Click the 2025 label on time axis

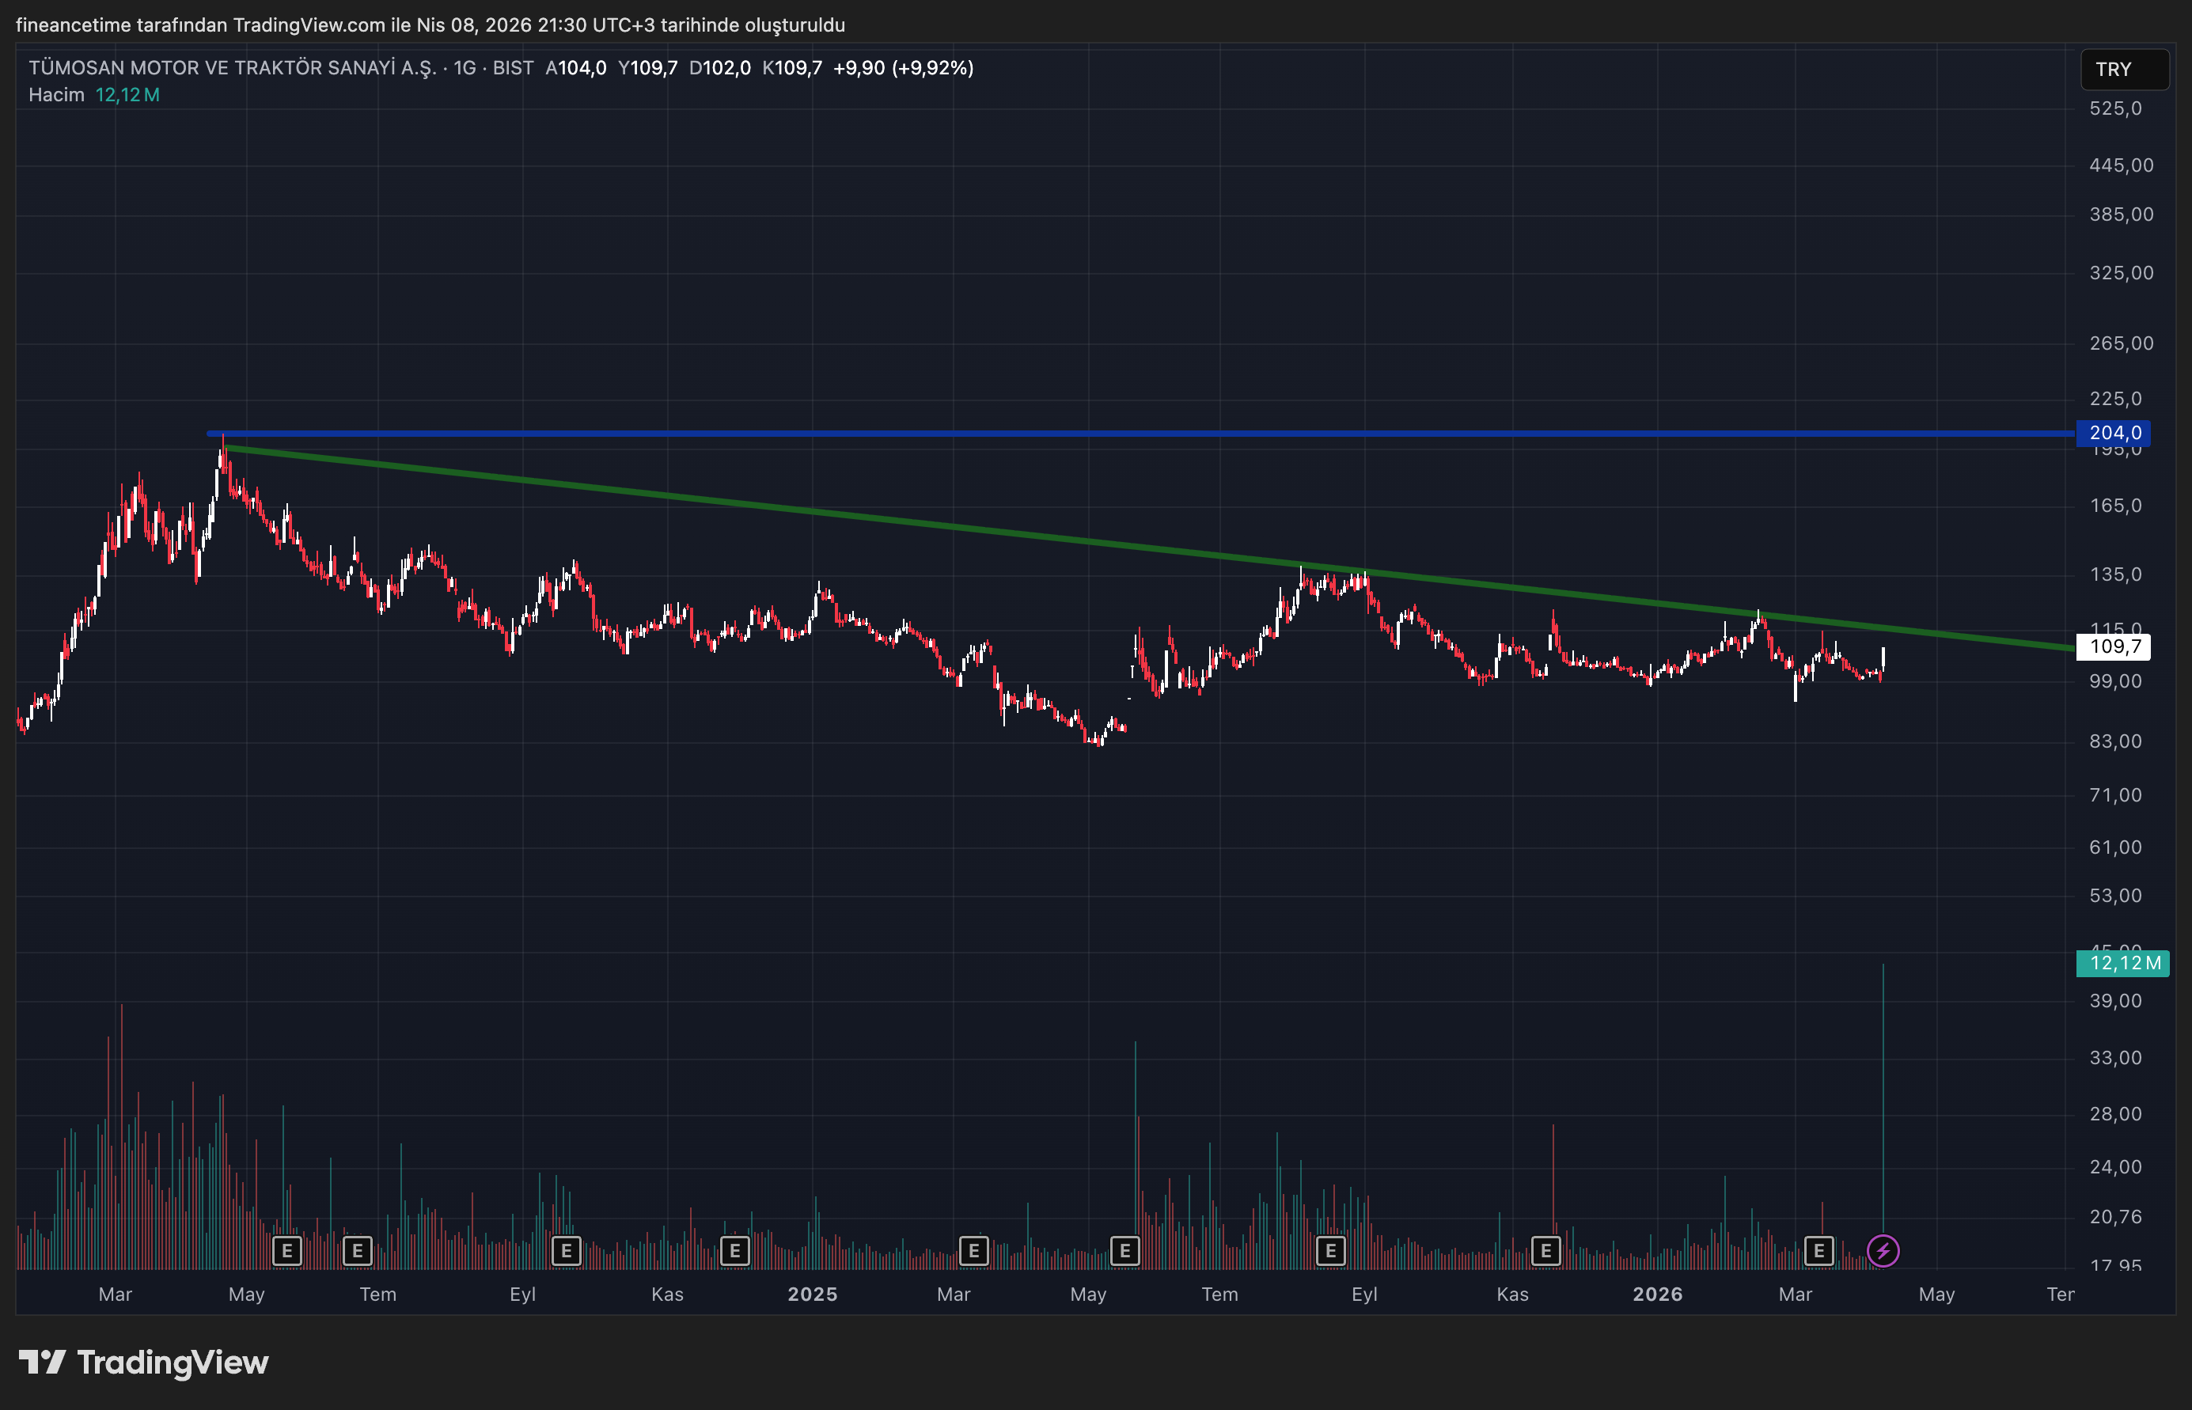tap(812, 1294)
